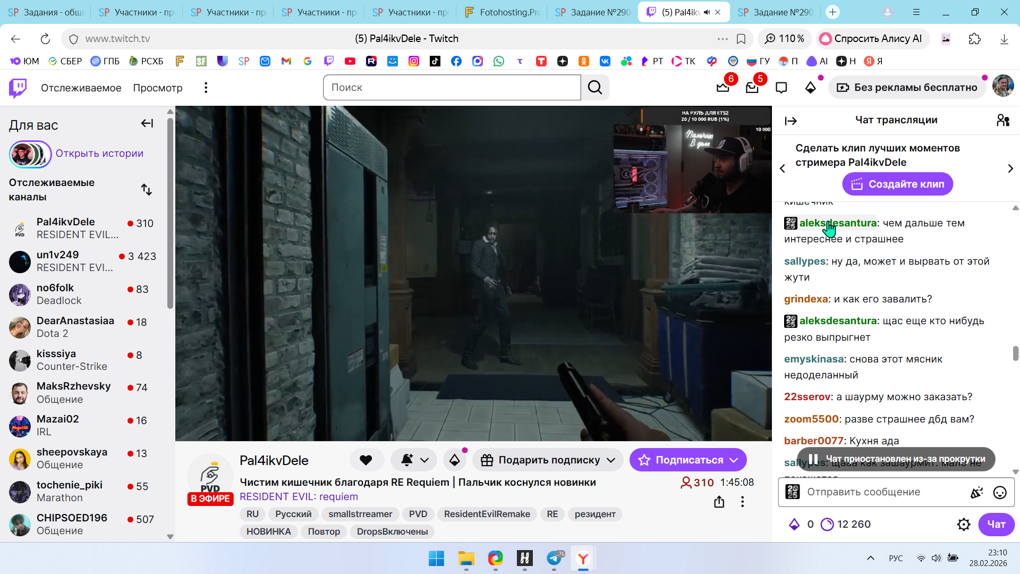Expand the notification bell dropdown

[x=424, y=460]
